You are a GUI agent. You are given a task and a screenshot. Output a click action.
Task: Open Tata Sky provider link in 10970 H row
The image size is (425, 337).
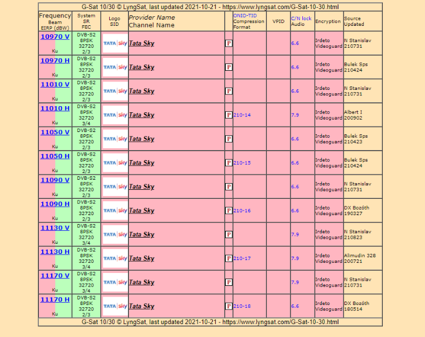point(141,67)
